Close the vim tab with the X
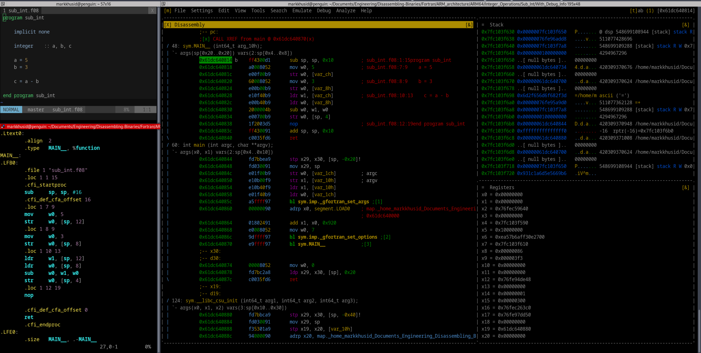This screenshot has width=701, height=353. coord(152,11)
